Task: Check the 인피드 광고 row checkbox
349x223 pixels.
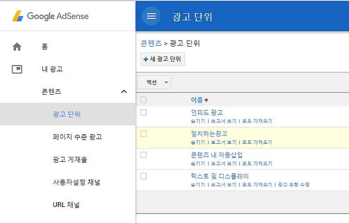Action: tap(143, 112)
